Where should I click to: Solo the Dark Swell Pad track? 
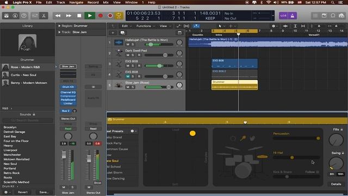pyautogui.click(x=133, y=55)
